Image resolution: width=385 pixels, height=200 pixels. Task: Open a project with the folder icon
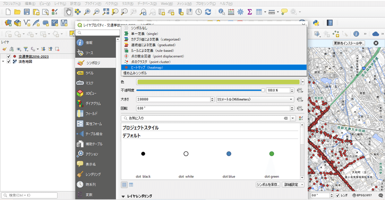(x=17, y=12)
